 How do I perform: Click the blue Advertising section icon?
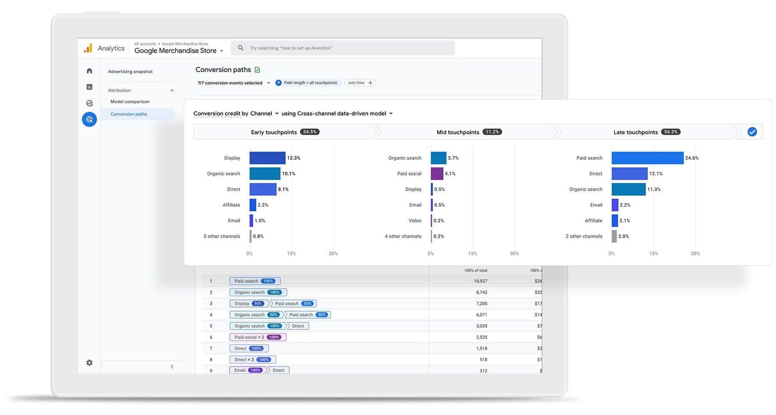(89, 119)
